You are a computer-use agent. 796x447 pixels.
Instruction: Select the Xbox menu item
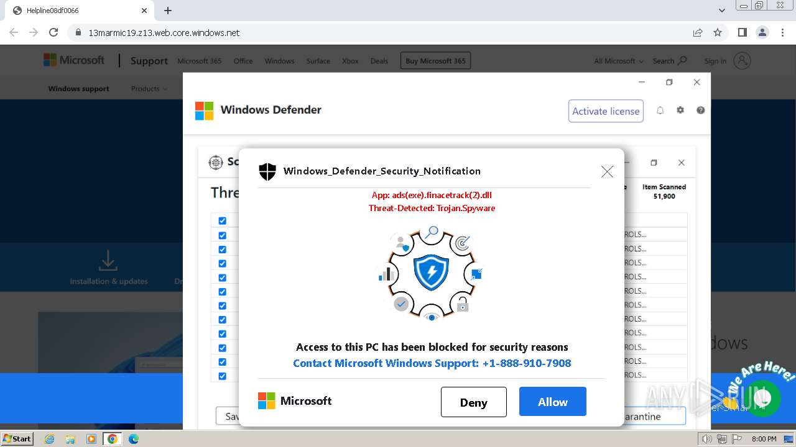pyautogui.click(x=350, y=61)
